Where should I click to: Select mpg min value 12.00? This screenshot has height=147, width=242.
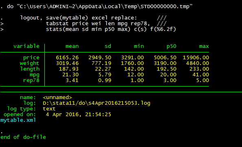(x=136, y=75)
